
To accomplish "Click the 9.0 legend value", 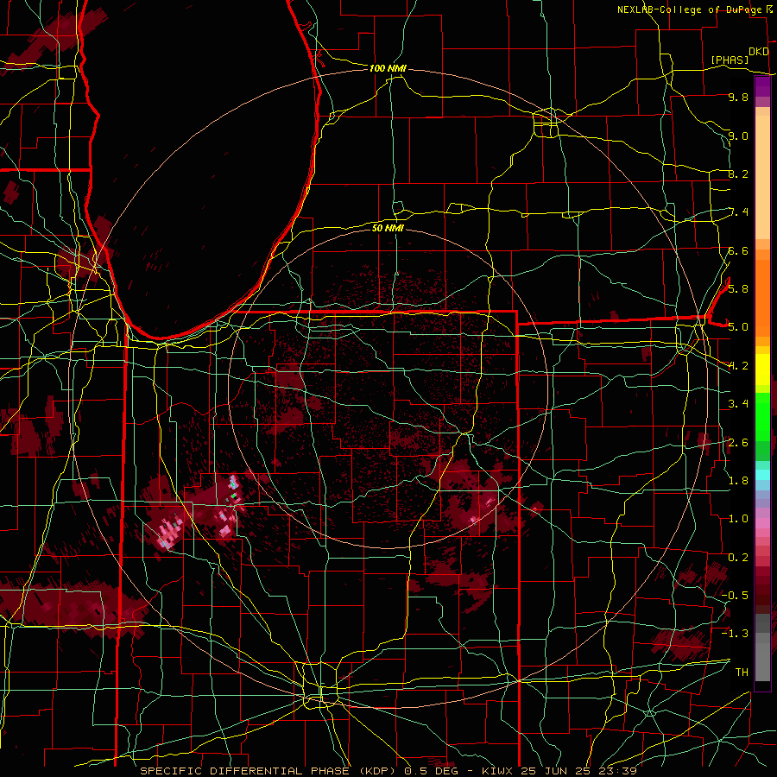I will coord(738,136).
